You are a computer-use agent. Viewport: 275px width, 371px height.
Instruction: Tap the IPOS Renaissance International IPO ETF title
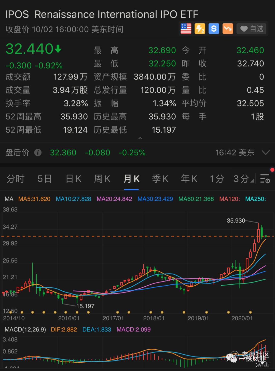pyautogui.click(x=102, y=14)
